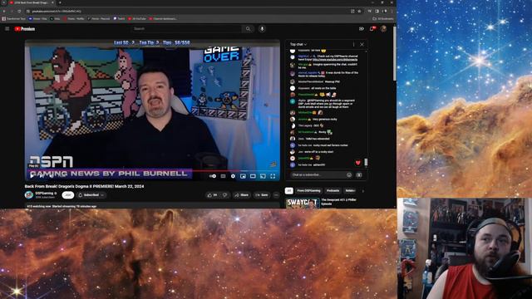Select the From DSPGaming filter chip
532x299 pixels.
[308, 191]
